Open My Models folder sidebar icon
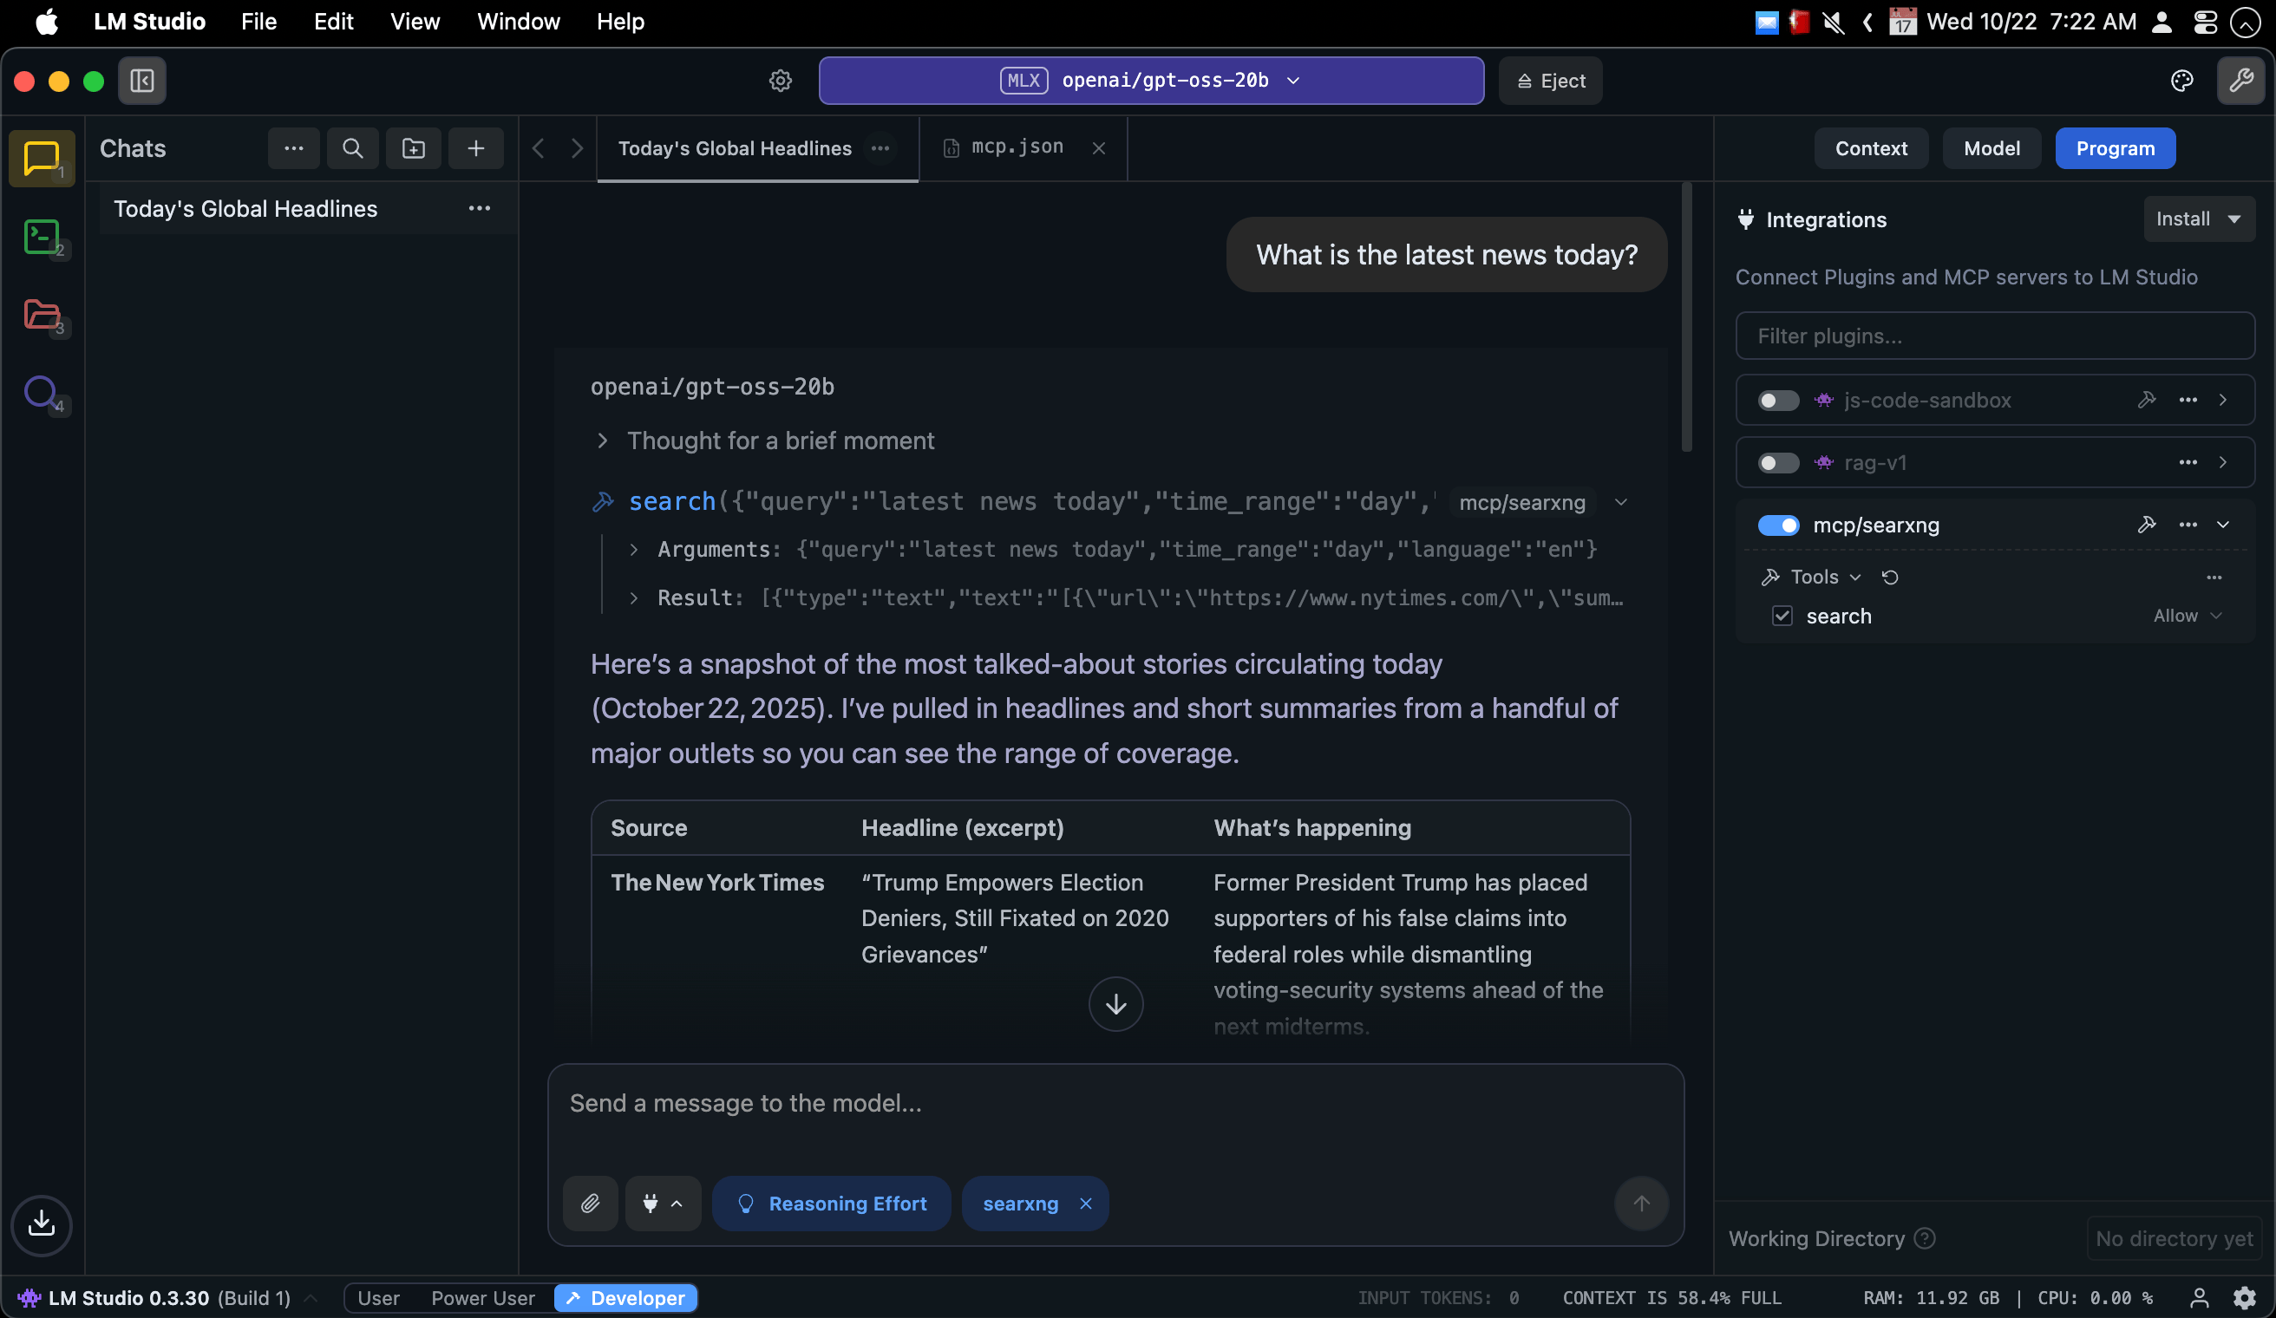Viewport: 2276px width, 1318px height. pyautogui.click(x=42, y=315)
